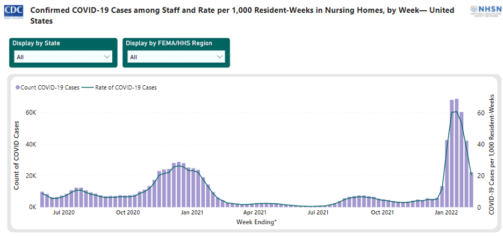Click the Week Ending axis title

pyautogui.click(x=256, y=222)
